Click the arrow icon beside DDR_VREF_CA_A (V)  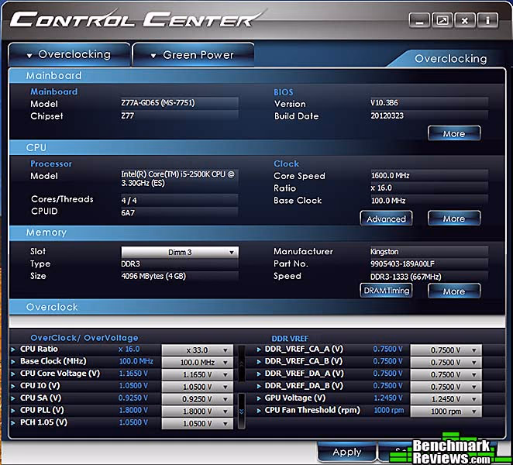(259, 350)
